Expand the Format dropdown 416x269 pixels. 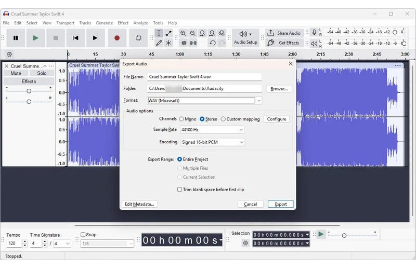(258, 101)
